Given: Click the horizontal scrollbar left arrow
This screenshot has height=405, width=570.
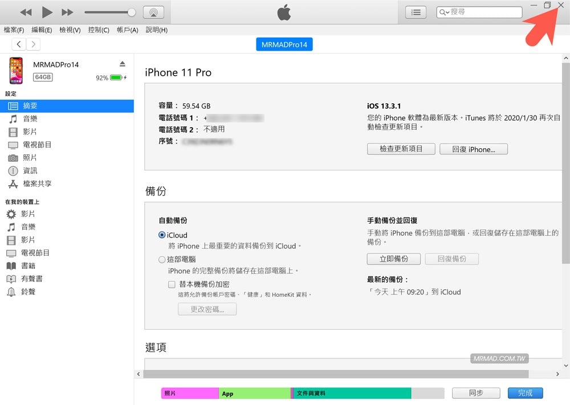Looking at the screenshot, I should pyautogui.click(x=139, y=374).
